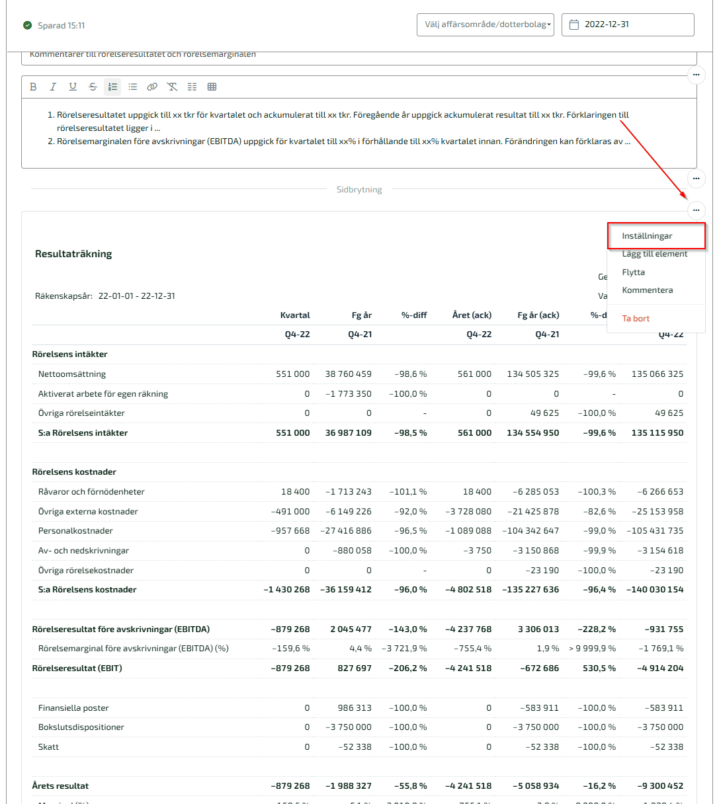
Task: Click the Finansiella poster row label
Action: pyautogui.click(x=73, y=708)
